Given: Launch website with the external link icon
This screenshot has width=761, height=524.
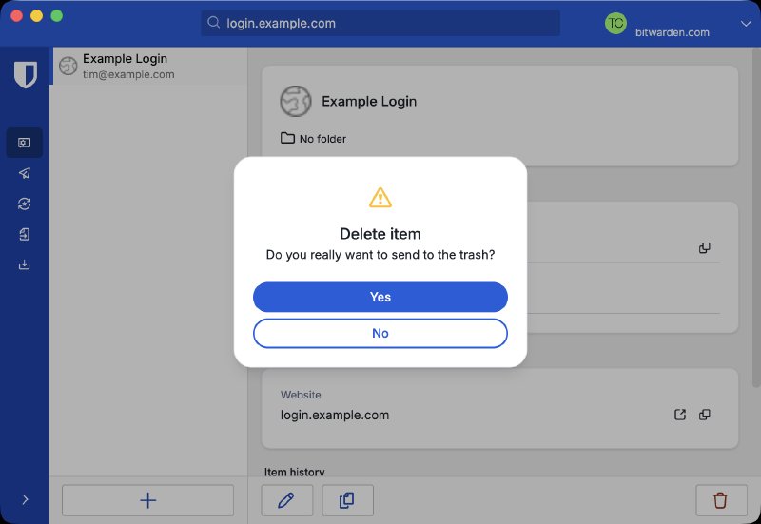Looking at the screenshot, I should click(680, 415).
